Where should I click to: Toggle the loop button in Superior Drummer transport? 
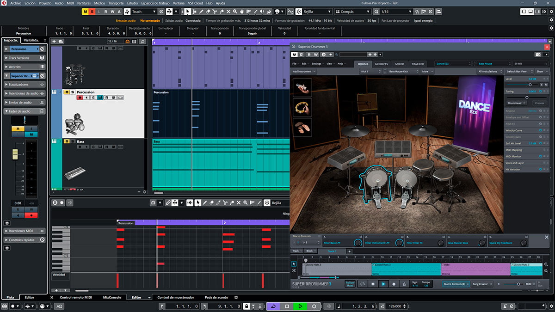[363, 284]
